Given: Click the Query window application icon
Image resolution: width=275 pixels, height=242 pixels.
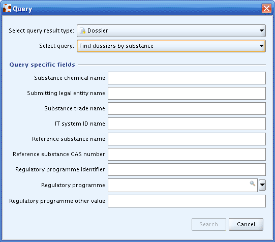Looking at the screenshot, I should [7, 9].
